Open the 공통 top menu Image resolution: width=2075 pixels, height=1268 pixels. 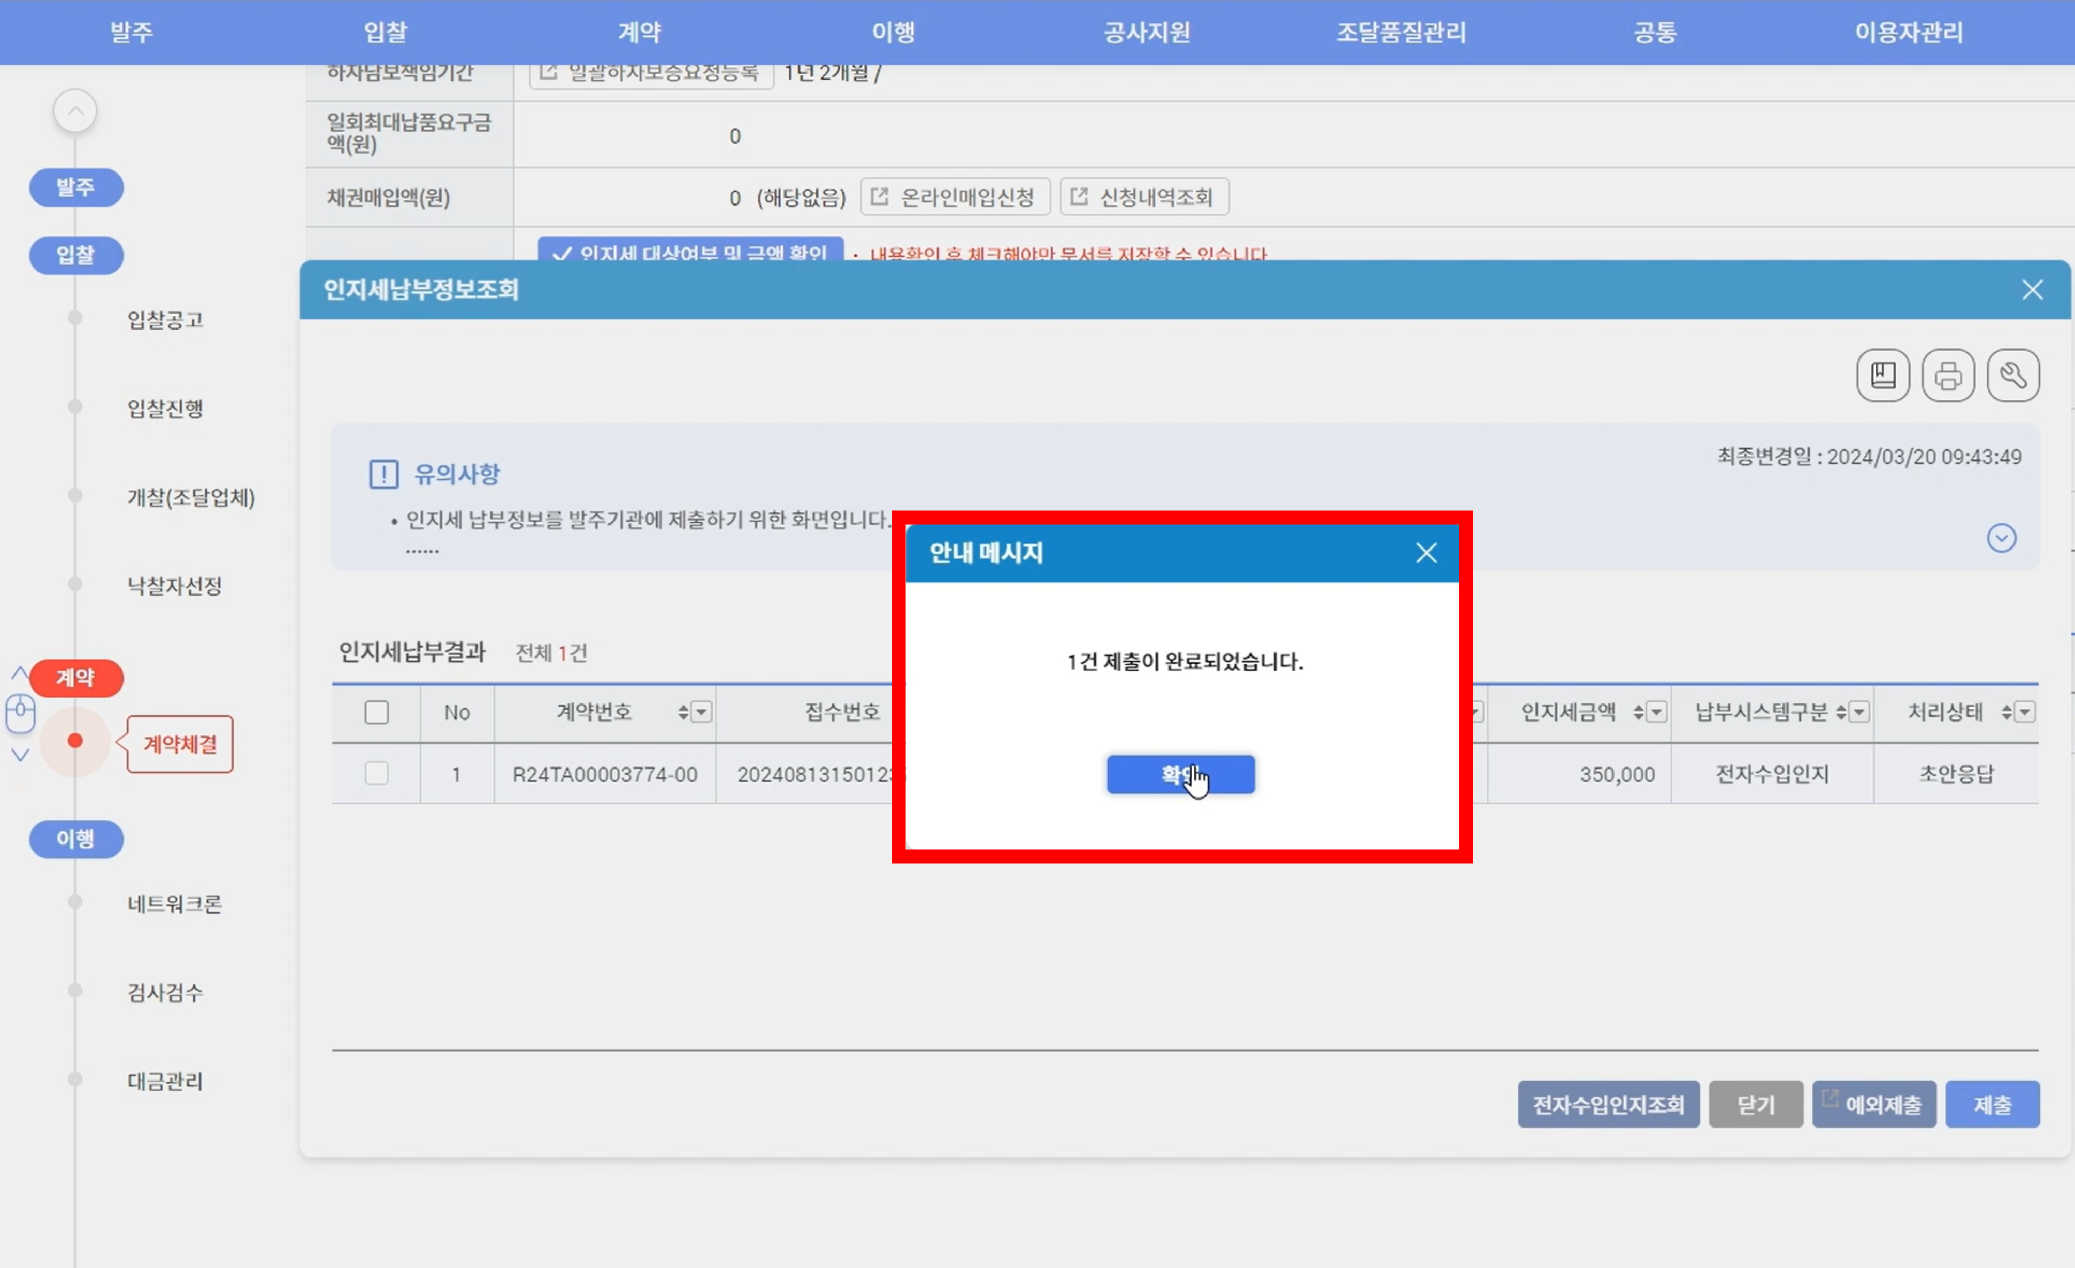coord(1655,32)
